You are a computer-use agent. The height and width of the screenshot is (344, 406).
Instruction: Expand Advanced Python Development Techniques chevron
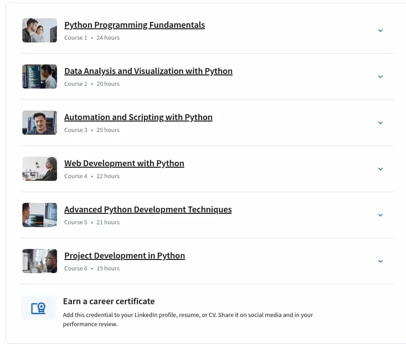380,215
